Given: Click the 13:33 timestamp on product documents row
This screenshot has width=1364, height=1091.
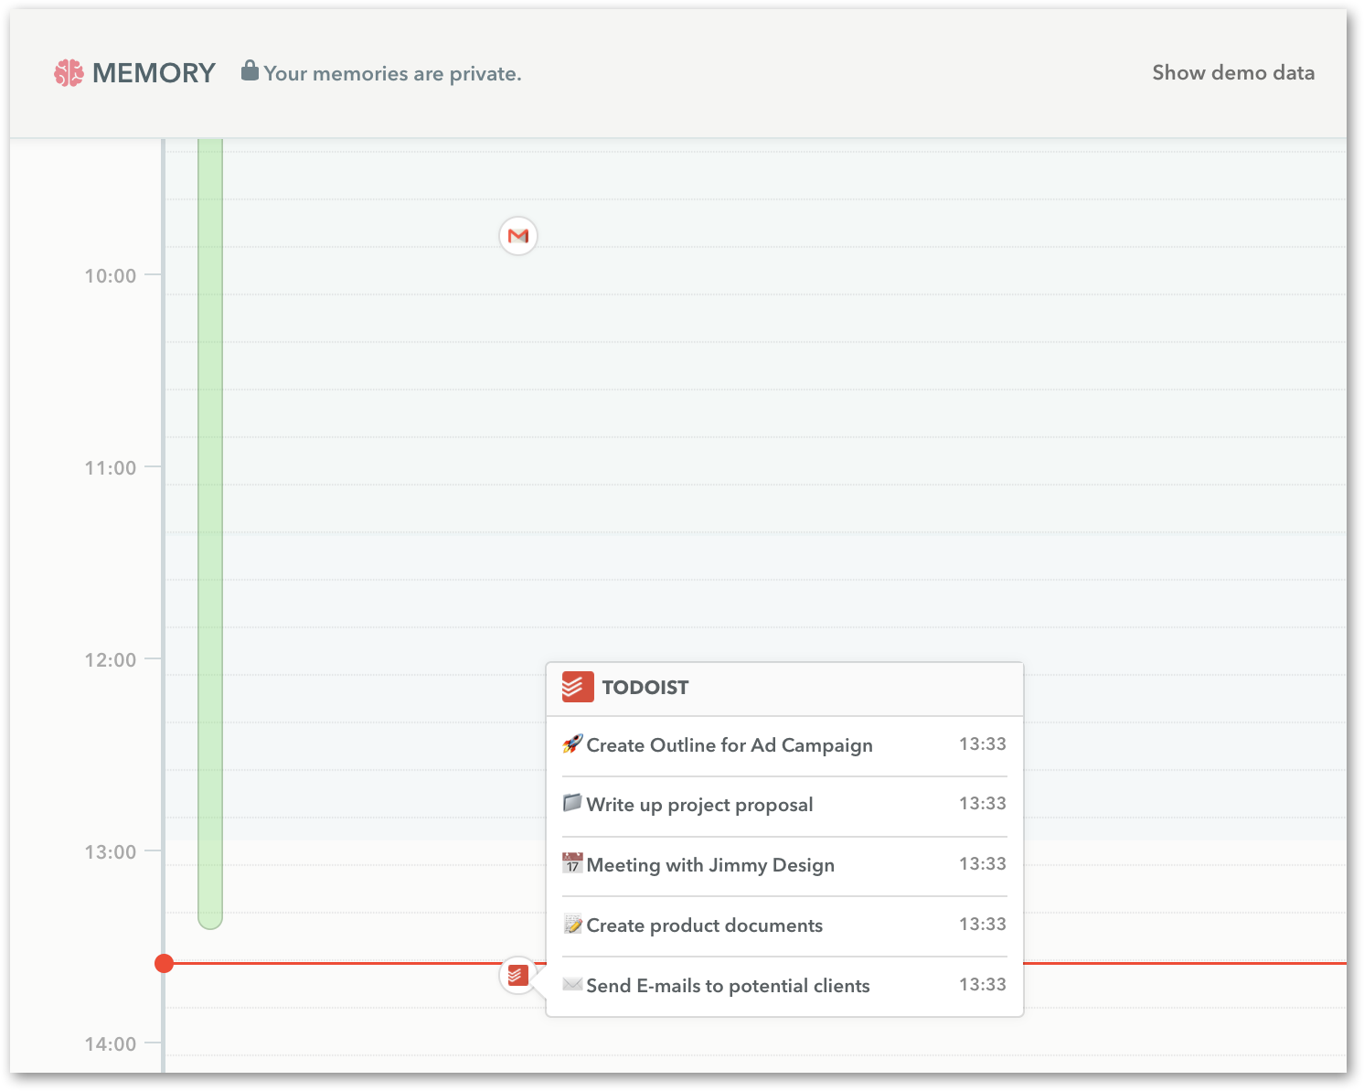Looking at the screenshot, I should [x=982, y=925].
